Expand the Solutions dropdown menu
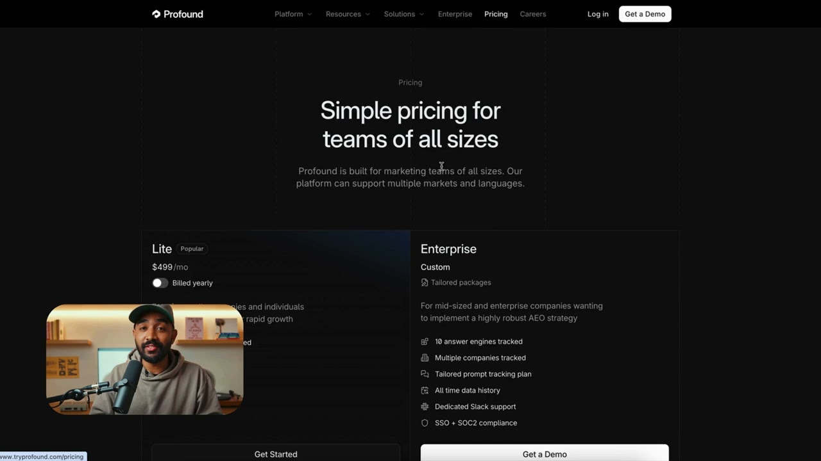The height and width of the screenshot is (461, 821). 404,14
